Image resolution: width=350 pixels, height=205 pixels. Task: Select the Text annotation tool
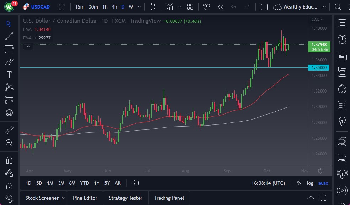9,74
